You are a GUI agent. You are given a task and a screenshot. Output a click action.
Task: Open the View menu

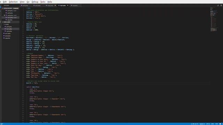[22, 2]
